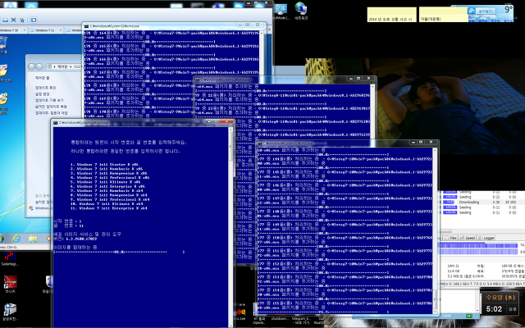Click the torrent pieces progress bar
Viewport: 525px width, 328px height.
(479, 245)
